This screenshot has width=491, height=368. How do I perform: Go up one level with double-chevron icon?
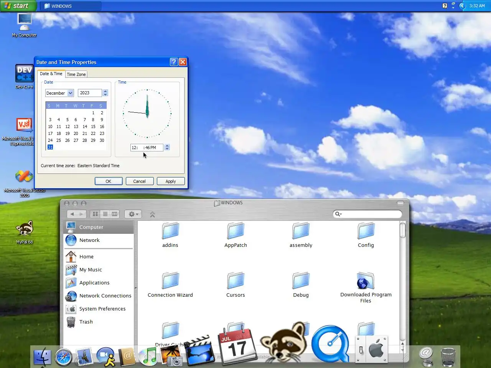coord(152,214)
